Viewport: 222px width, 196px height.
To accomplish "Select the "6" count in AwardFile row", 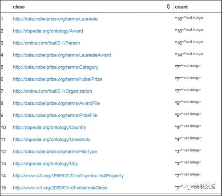I will [188, 103].
